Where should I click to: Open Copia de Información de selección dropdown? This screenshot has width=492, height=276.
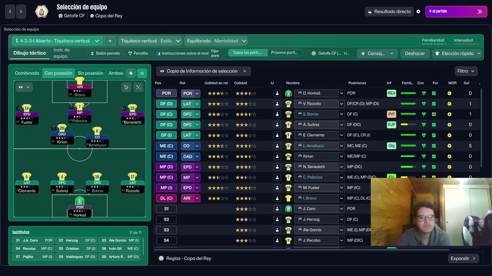click(x=203, y=71)
